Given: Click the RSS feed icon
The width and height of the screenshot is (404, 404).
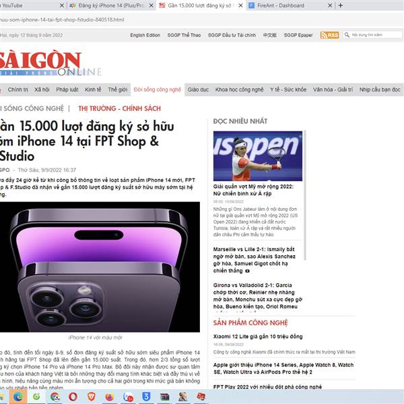Looking at the screenshot, I should point(329,35).
